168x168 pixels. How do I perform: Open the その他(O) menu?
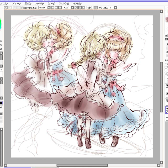point(77,3)
